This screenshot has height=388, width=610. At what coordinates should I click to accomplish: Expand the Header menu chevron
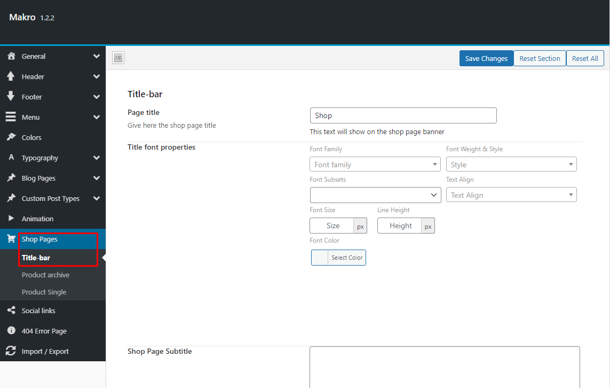pyautogui.click(x=97, y=76)
